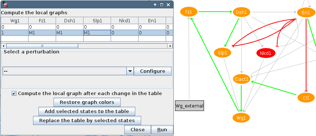
Task: Click the horizontal scrollbar right arrow
Action: click(170, 46)
